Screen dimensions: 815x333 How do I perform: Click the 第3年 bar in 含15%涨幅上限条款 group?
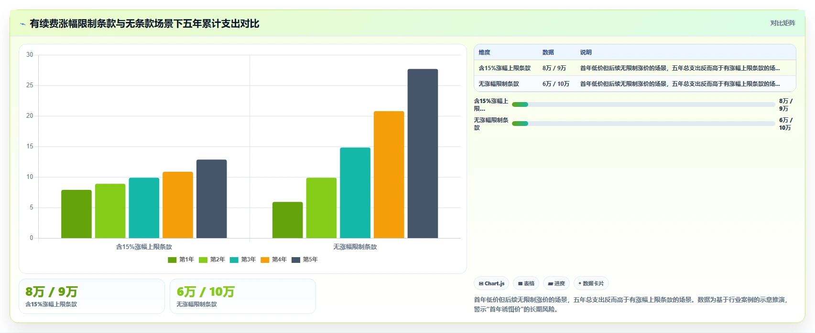pos(144,208)
